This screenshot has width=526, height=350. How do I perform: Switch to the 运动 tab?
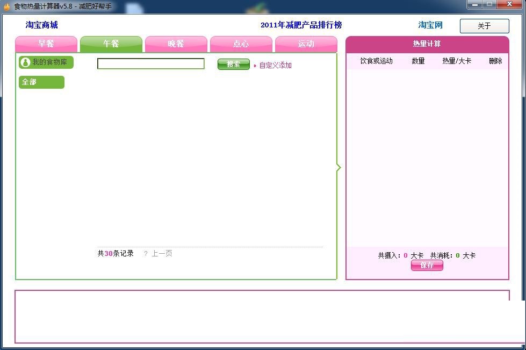306,44
